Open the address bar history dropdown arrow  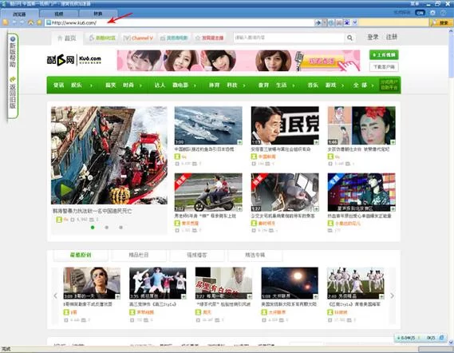tap(355, 22)
